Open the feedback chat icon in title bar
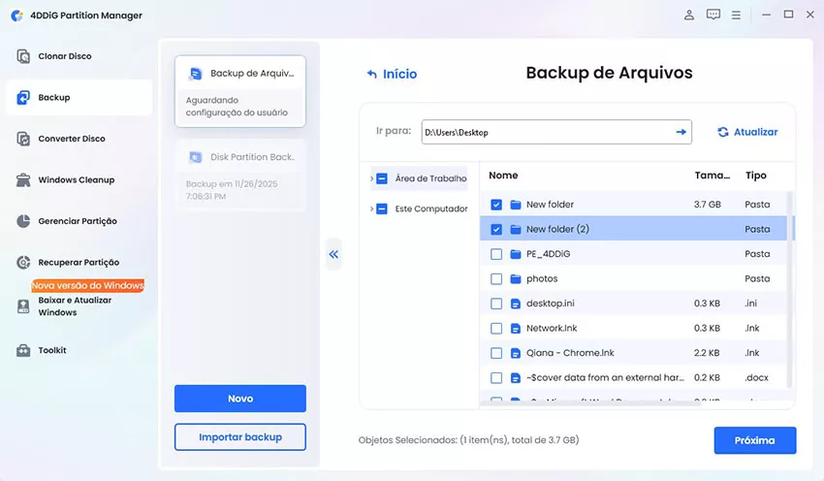The height and width of the screenshot is (481, 824). tap(713, 15)
